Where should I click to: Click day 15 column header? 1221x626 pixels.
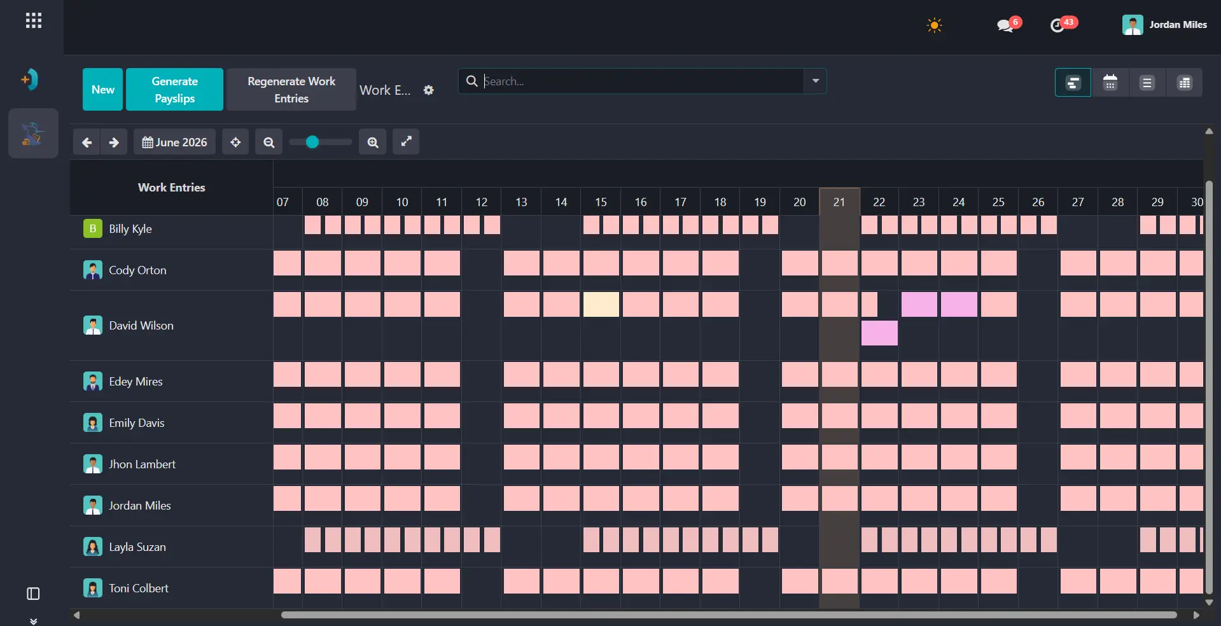[x=601, y=202]
